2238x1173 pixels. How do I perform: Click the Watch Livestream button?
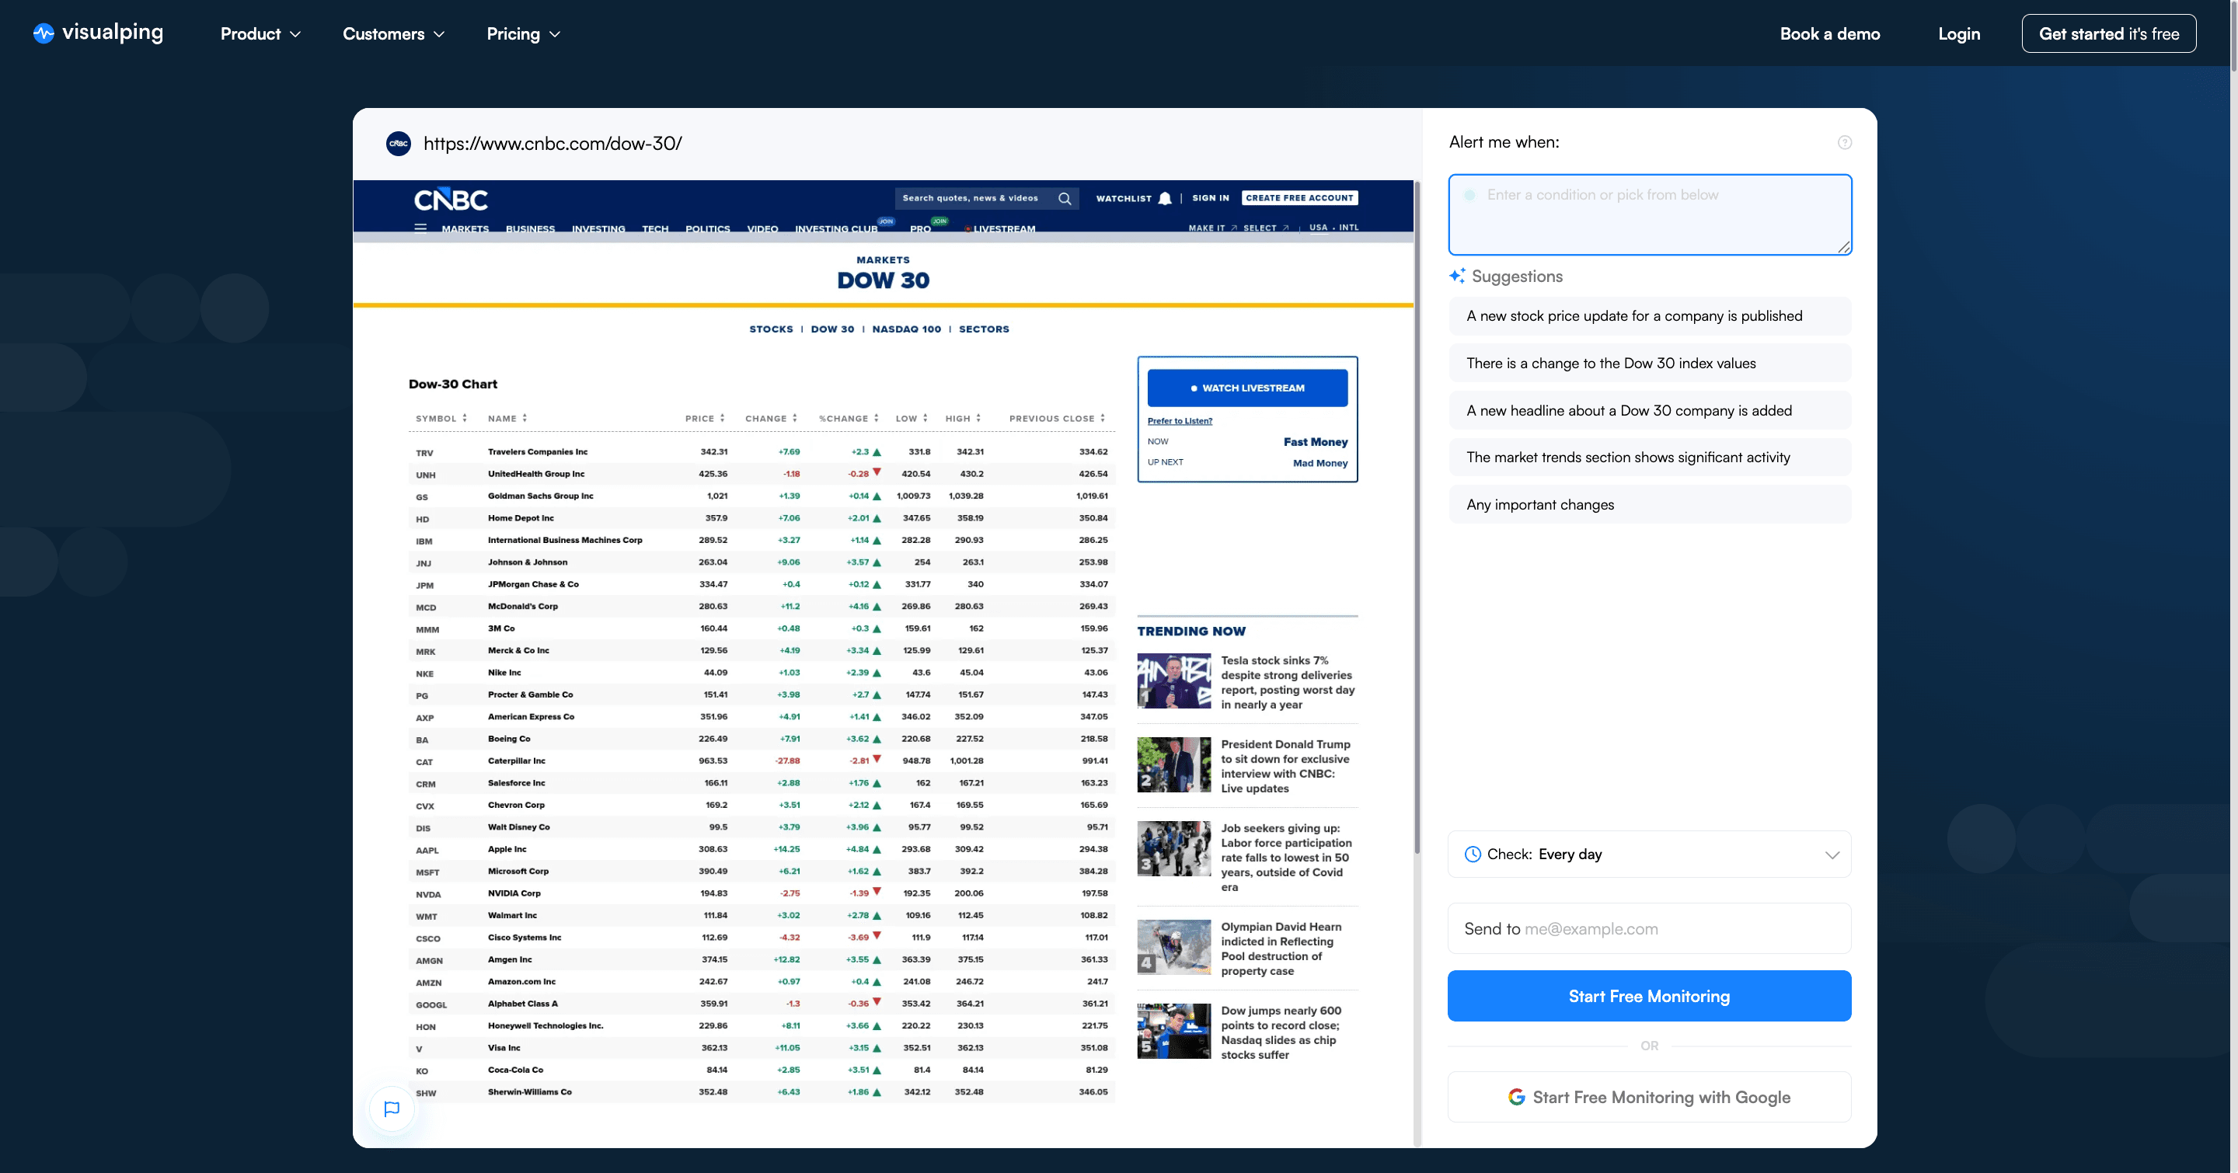click(1247, 388)
